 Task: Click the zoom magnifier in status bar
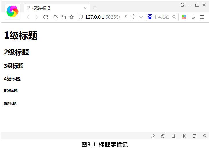205,136
